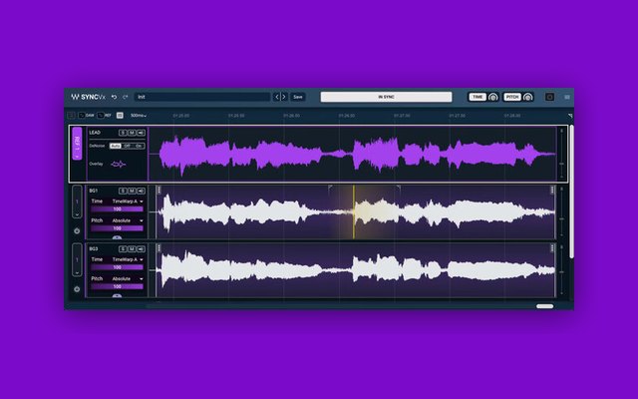638x399 pixels.
Task: Click the IN SYNC status button
Action: click(386, 97)
